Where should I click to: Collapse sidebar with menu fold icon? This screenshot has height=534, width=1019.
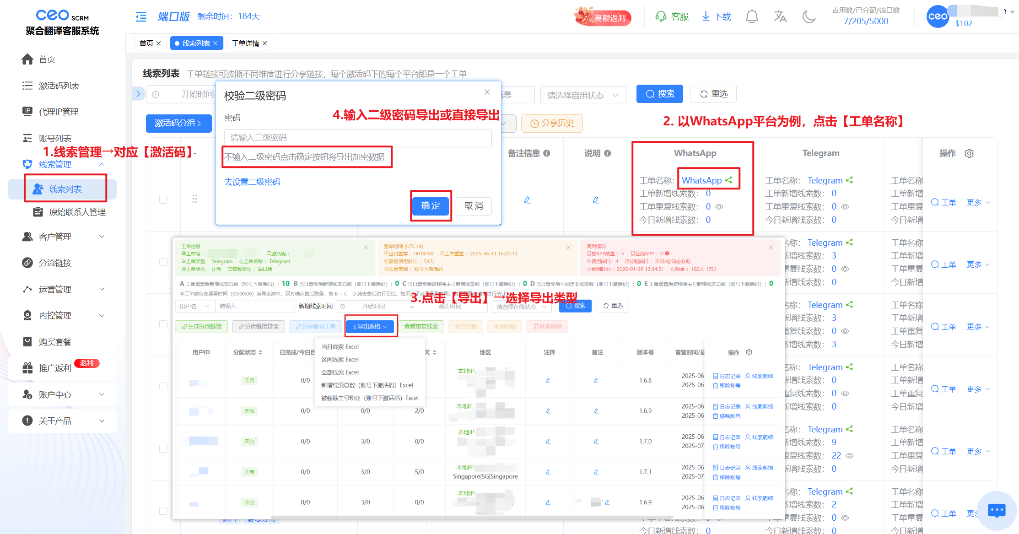tap(141, 17)
